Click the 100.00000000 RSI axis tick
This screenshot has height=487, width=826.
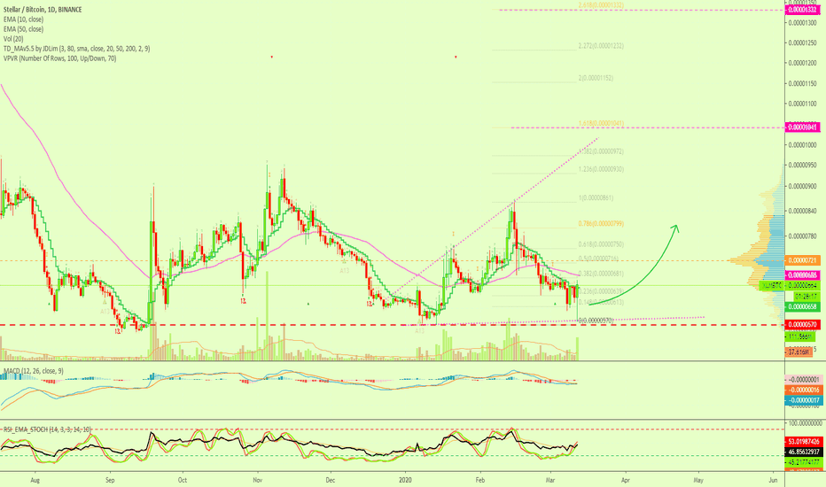805,422
